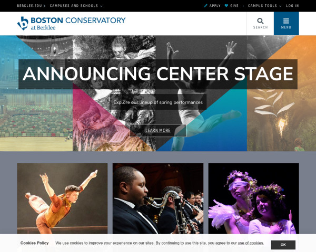Click the Learn More button
The width and height of the screenshot is (316, 252).
coord(158,130)
